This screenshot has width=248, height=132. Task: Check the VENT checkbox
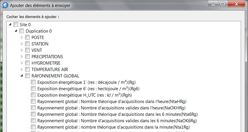(28, 50)
